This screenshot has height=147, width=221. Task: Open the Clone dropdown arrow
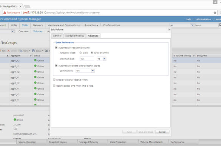[x=30, y=51]
